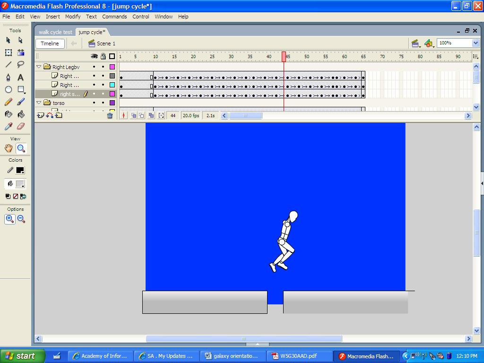Image resolution: width=484 pixels, height=363 pixels.
Task: Toggle visibility dot for torso layer folder
Action: coord(94,103)
